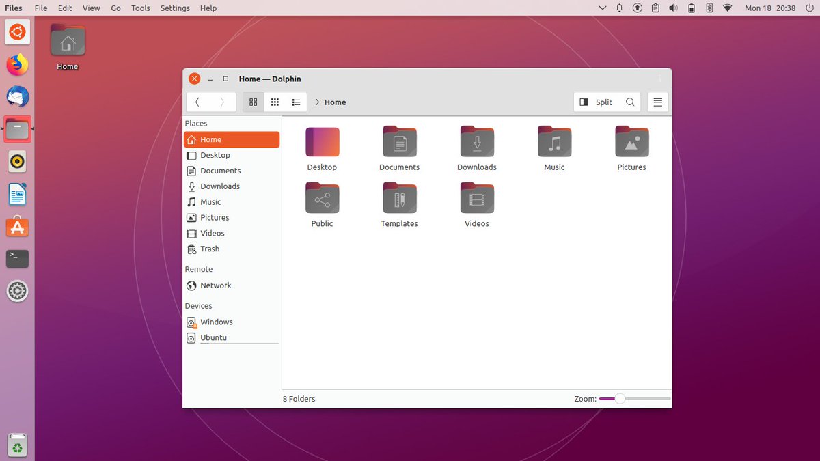Launch Firefox from the dock
Image resolution: width=820 pixels, height=461 pixels.
17,64
